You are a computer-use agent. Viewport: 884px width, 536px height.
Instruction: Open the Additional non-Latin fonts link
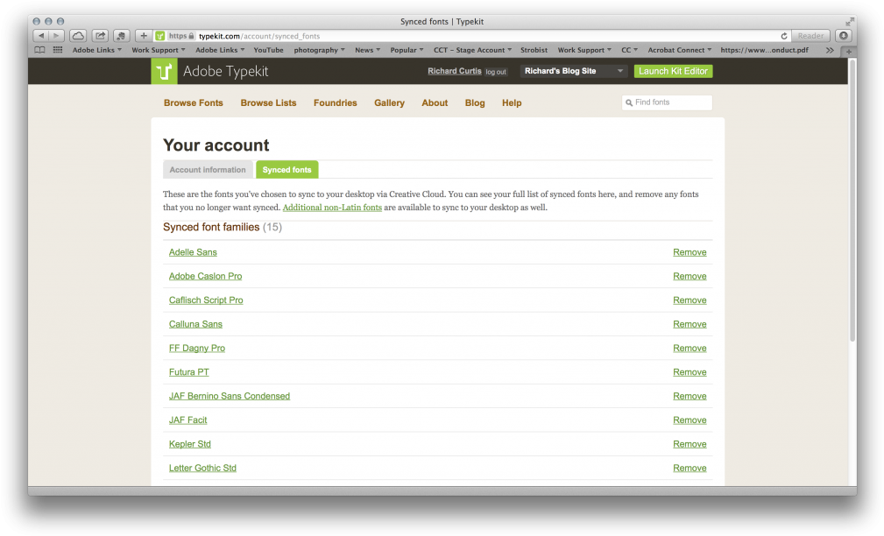click(332, 207)
